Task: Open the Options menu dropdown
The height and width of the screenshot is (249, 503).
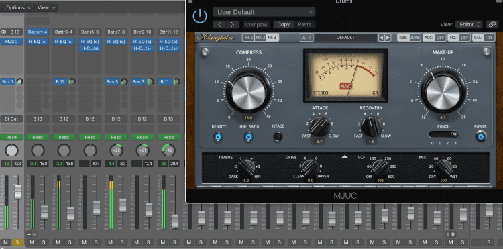Action: coord(19,7)
